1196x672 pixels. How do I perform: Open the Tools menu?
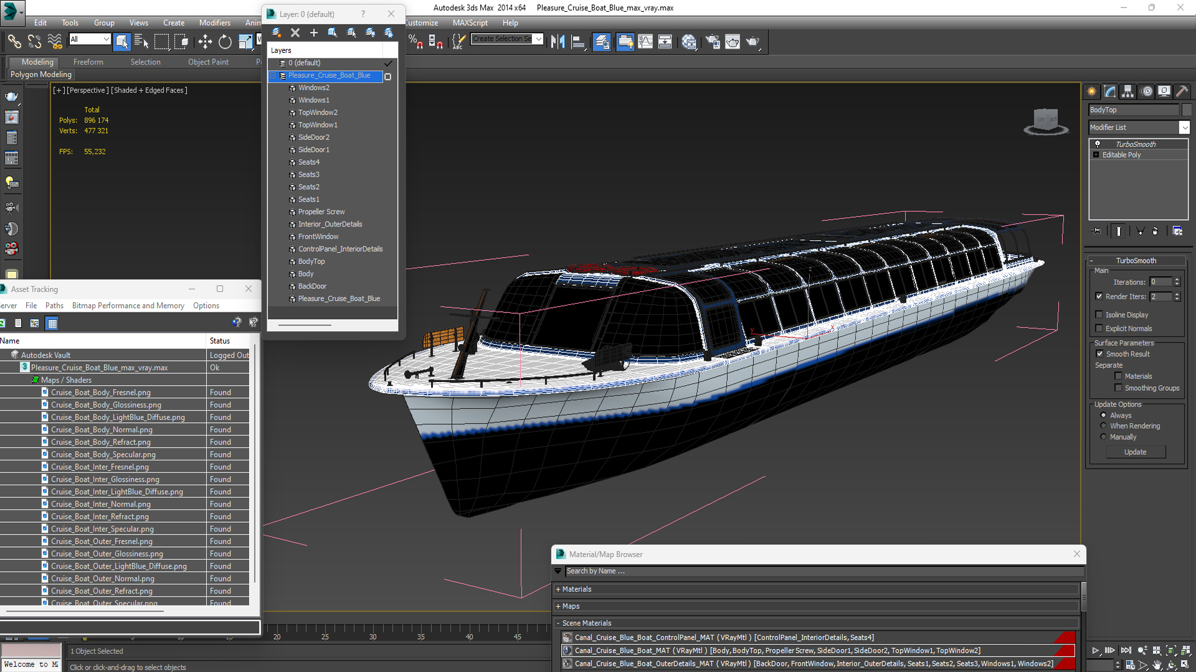tap(70, 22)
